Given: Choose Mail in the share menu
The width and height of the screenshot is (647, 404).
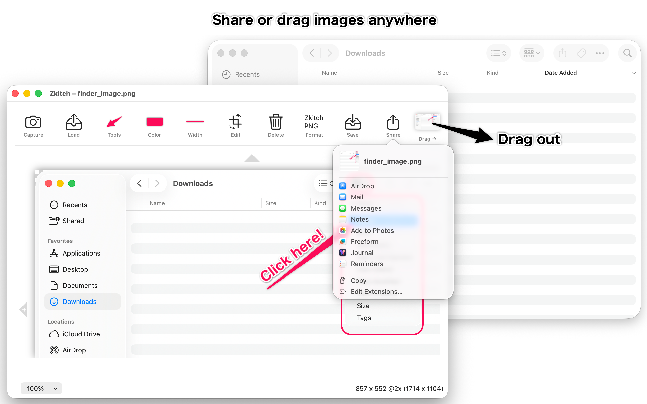Looking at the screenshot, I should tap(357, 197).
